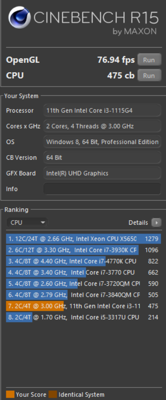Run the CPU benchmark

tap(149, 75)
